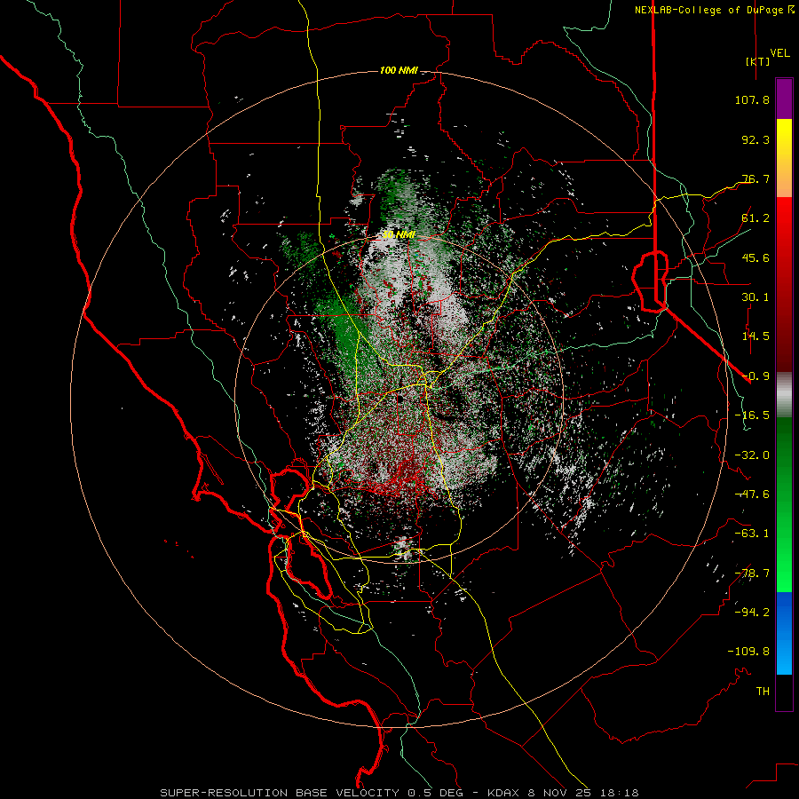Click the 107.8 velocity scale value
Viewport: 799px width, 799px height.
[752, 99]
